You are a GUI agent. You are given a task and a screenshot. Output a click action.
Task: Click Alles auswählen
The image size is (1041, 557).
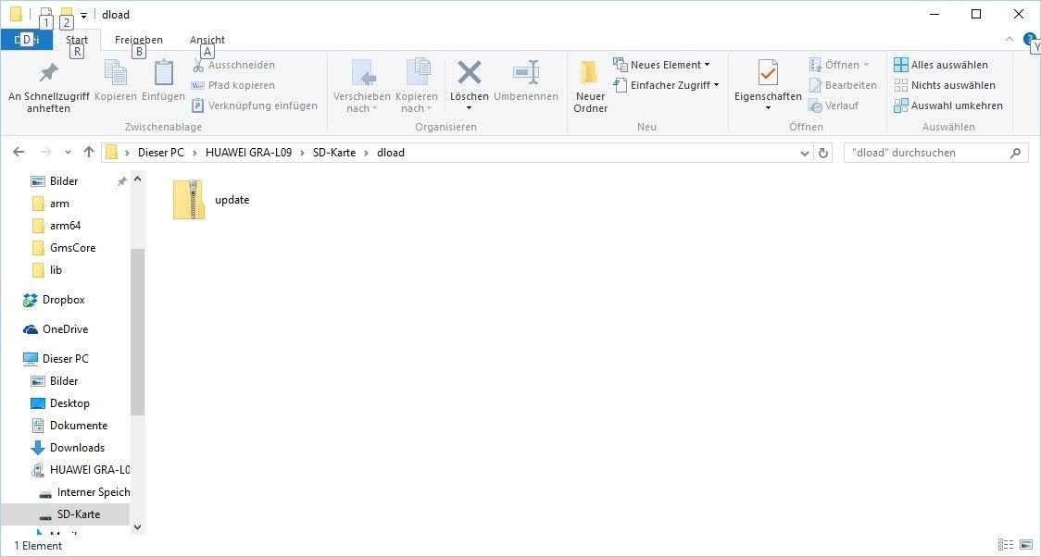pyautogui.click(x=941, y=65)
